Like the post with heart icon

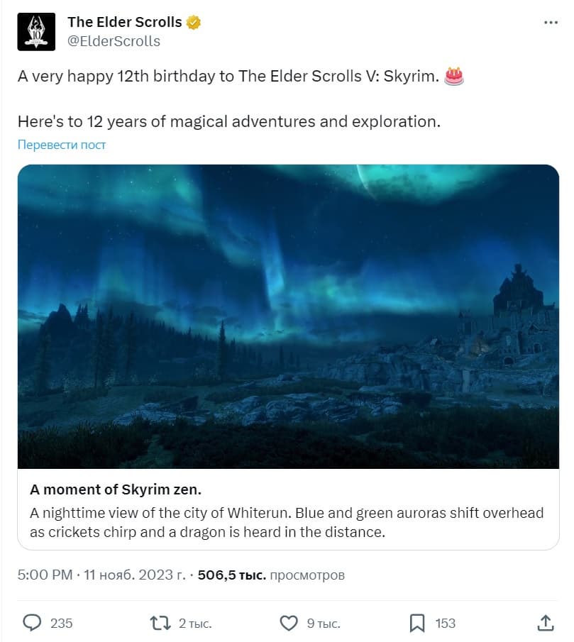click(x=288, y=623)
